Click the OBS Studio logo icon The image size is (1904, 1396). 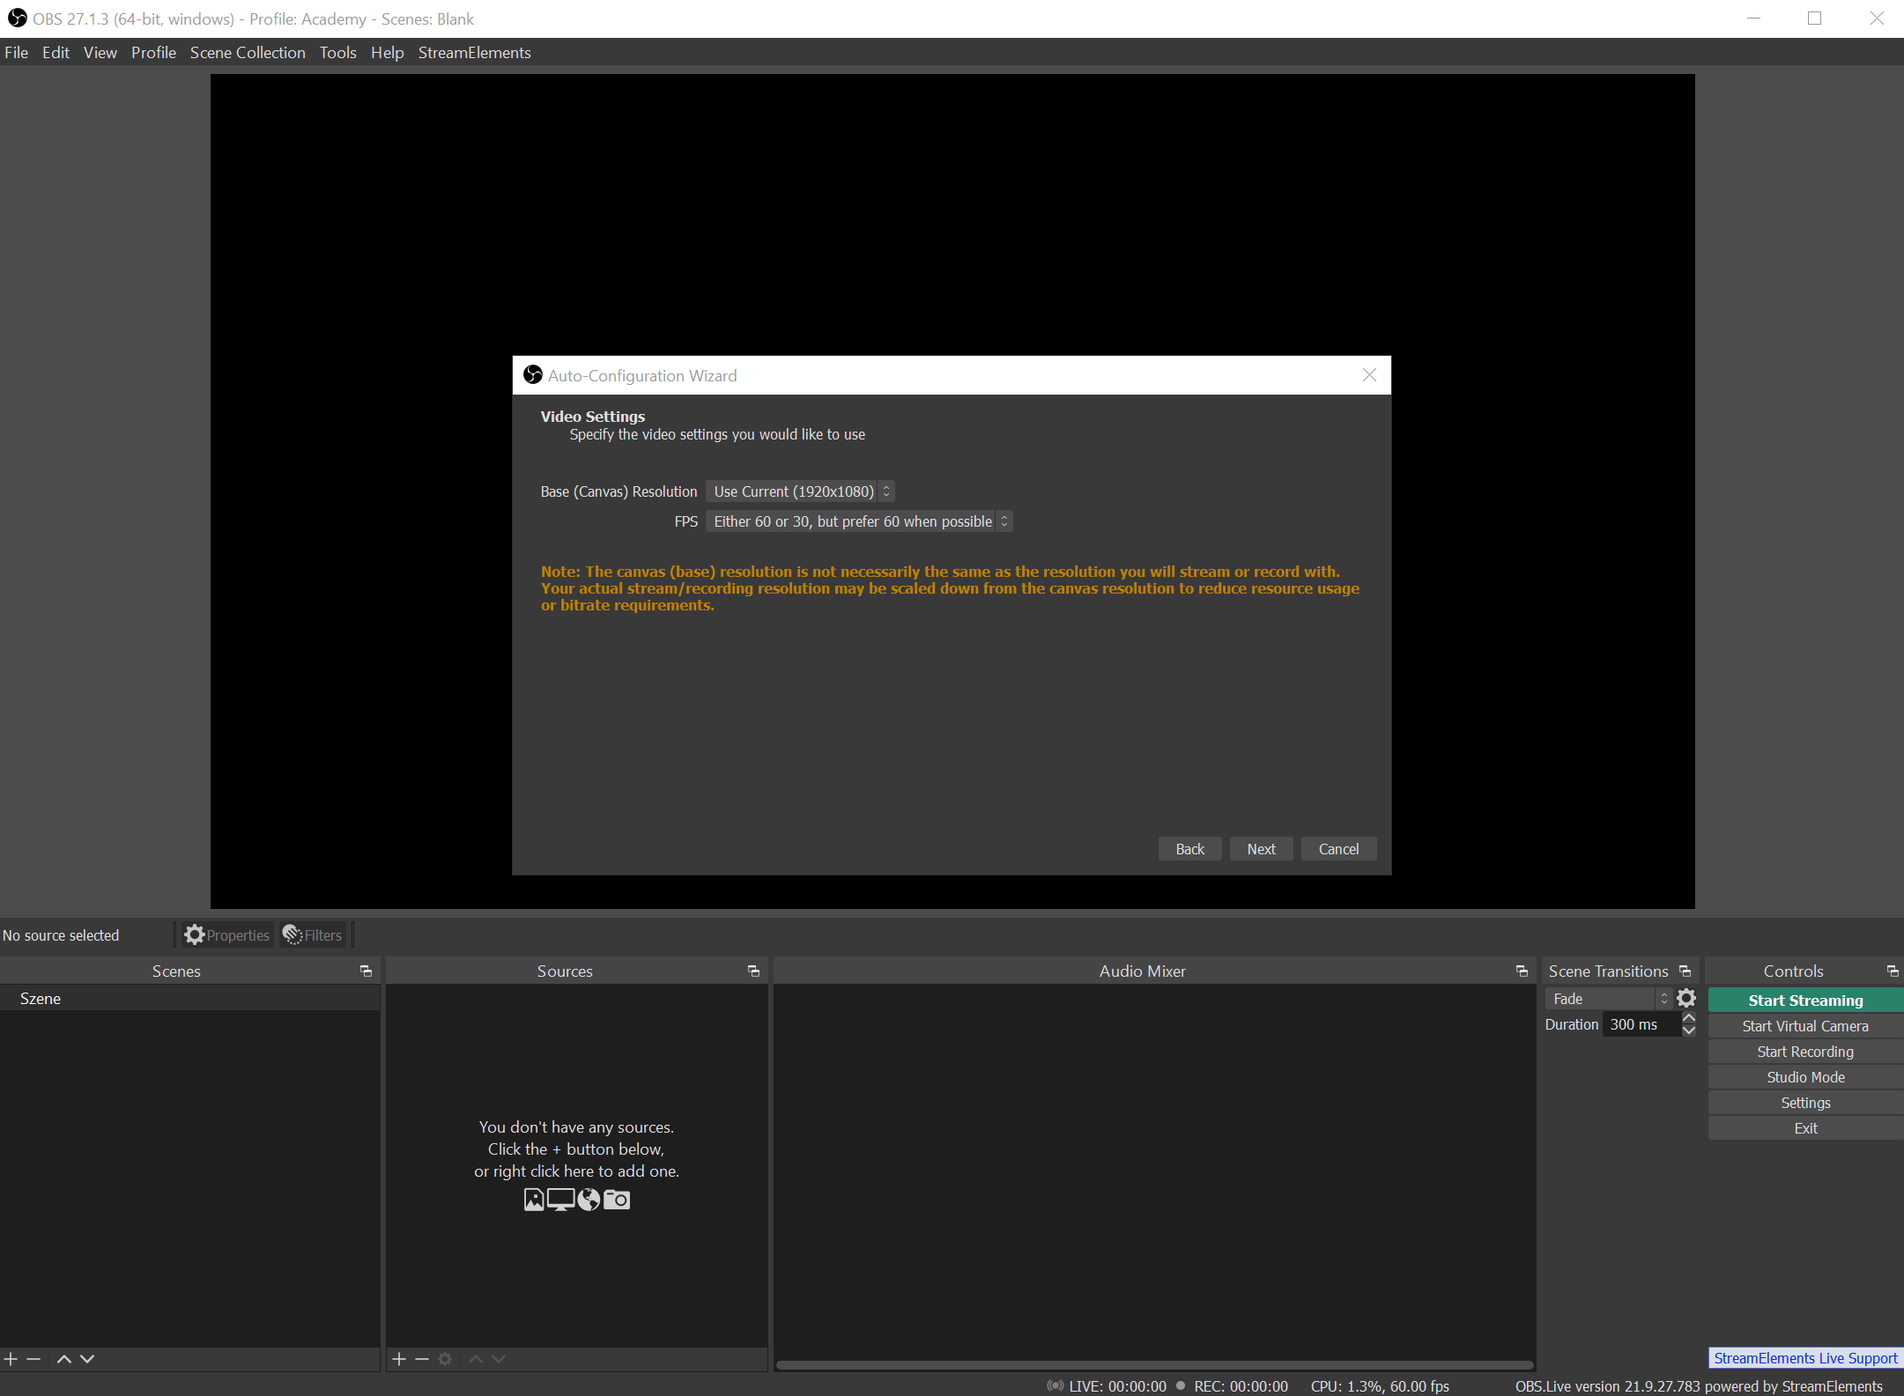click(x=16, y=18)
